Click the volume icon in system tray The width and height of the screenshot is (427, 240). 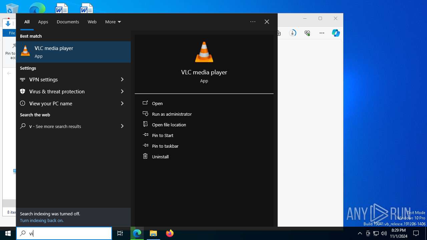[x=384, y=233]
